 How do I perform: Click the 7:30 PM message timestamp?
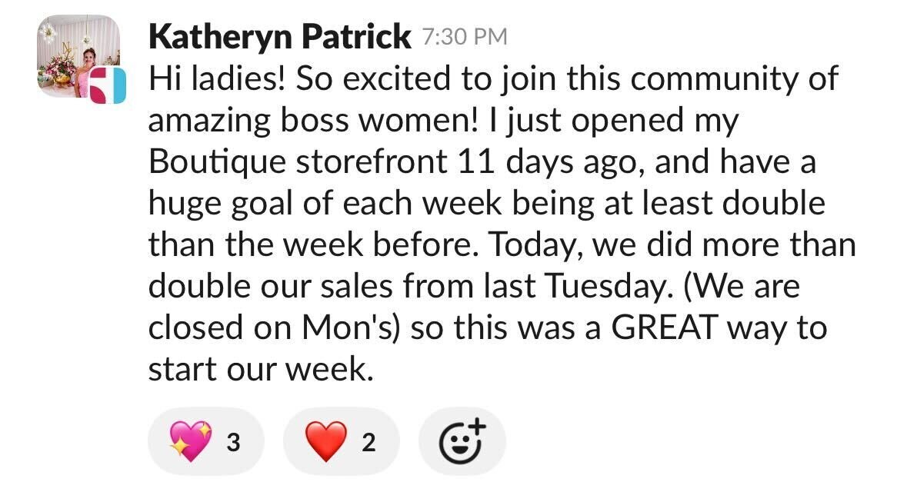(x=465, y=38)
